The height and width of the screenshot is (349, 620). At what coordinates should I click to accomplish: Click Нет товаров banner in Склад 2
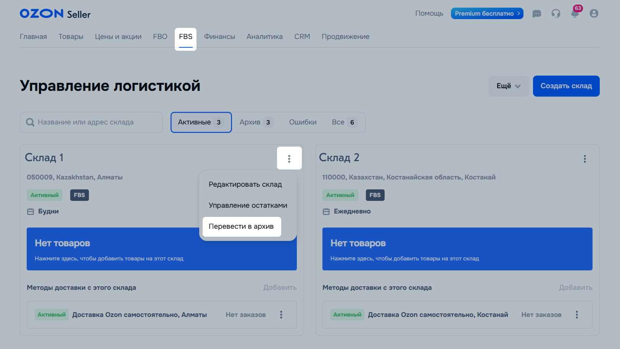coord(457,249)
